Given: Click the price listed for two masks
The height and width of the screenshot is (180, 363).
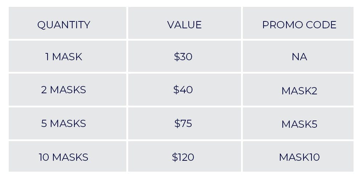Looking at the screenshot, I should [x=183, y=90].
